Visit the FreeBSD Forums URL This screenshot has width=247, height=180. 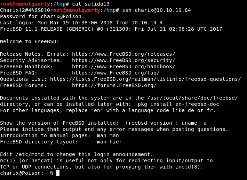(114, 85)
